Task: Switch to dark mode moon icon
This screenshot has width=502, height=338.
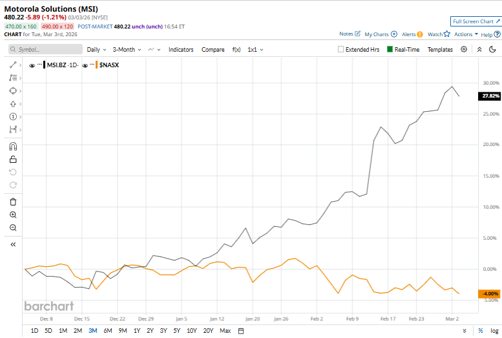Action: click(492, 49)
